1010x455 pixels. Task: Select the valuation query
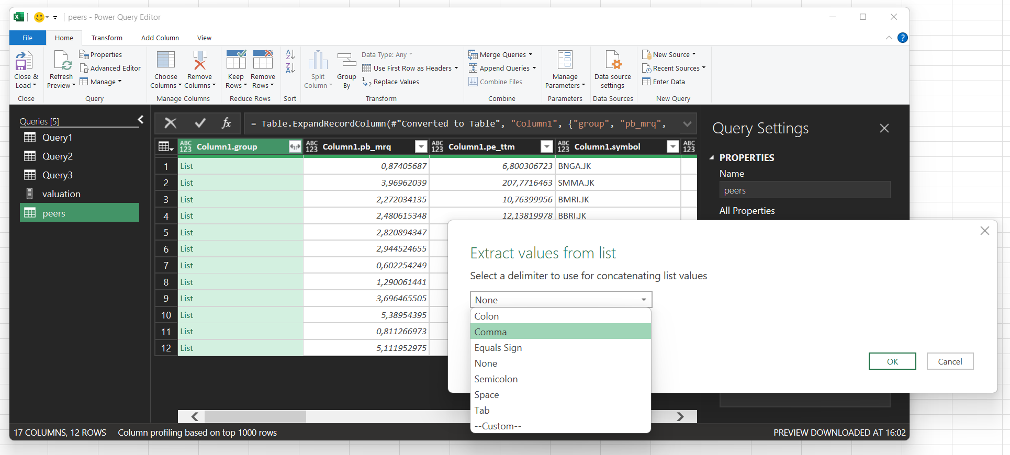tap(61, 194)
